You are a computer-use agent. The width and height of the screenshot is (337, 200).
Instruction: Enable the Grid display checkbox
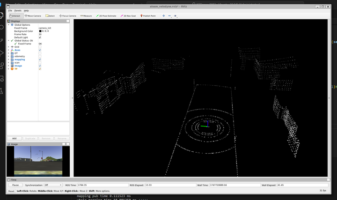pos(40,47)
